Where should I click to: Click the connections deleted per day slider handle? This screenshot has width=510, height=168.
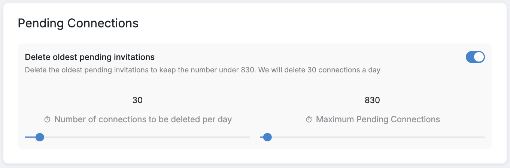[39, 137]
